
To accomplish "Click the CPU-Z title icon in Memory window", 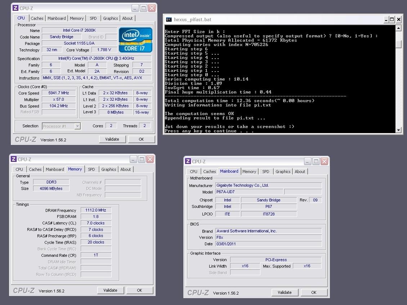I will (x=14, y=159).
